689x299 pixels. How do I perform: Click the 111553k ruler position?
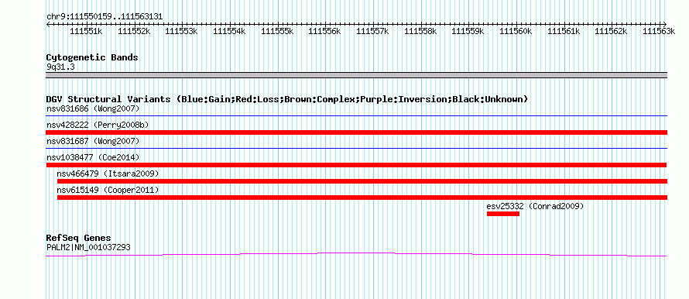[181, 31]
